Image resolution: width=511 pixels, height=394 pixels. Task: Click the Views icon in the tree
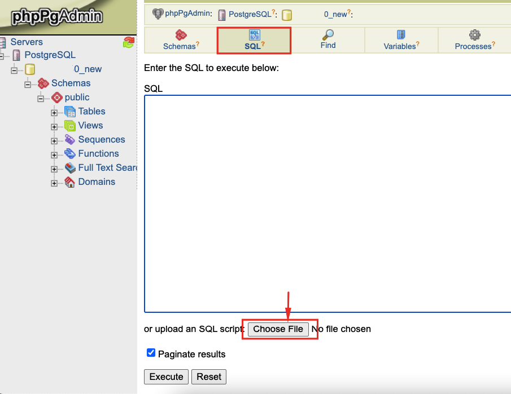(x=70, y=126)
